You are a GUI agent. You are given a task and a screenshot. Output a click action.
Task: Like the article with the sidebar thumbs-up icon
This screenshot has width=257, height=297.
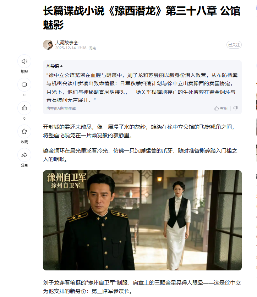tap(24, 108)
